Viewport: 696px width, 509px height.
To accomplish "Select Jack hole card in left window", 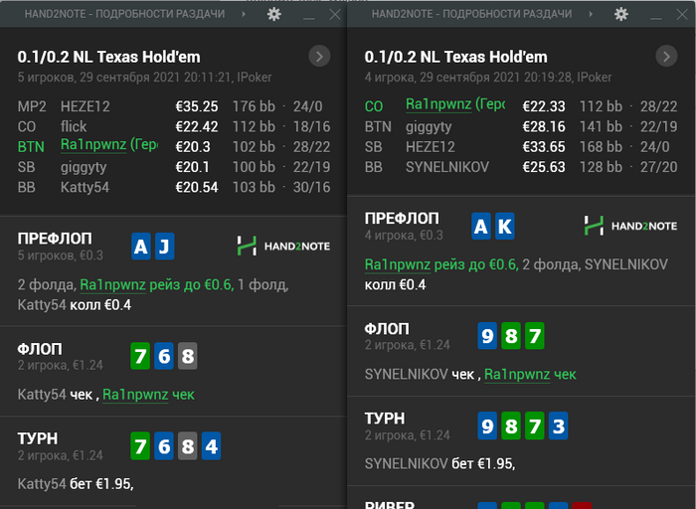I will 164,247.
